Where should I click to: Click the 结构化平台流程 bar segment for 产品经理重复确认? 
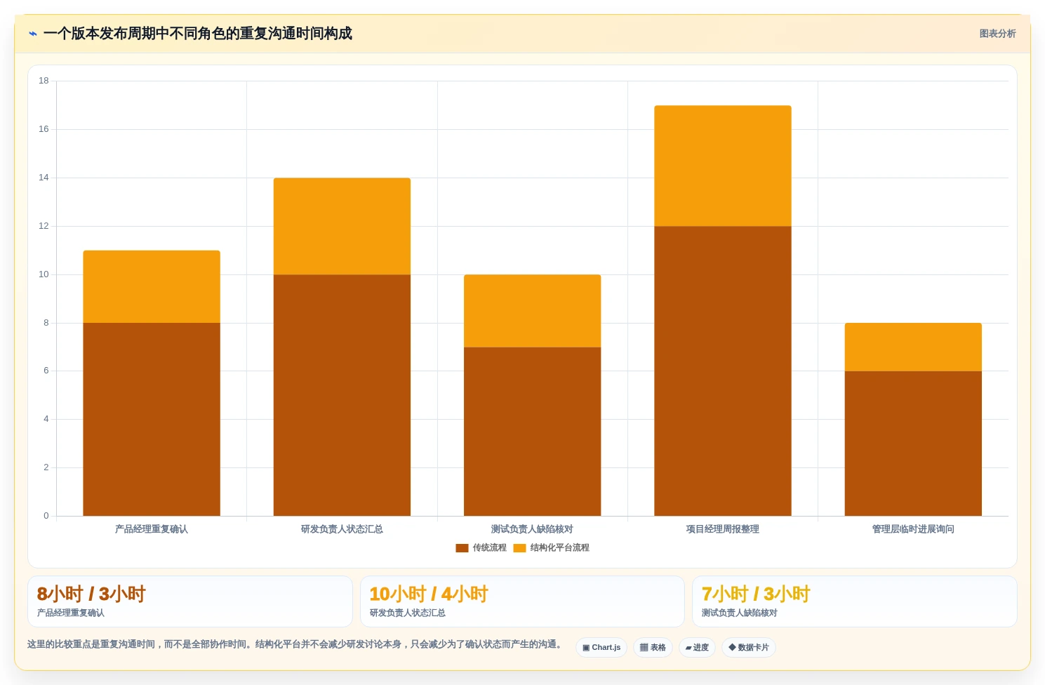[152, 286]
